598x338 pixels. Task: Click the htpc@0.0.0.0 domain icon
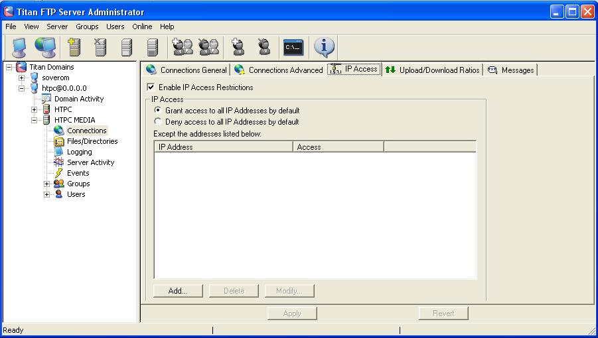click(x=35, y=88)
